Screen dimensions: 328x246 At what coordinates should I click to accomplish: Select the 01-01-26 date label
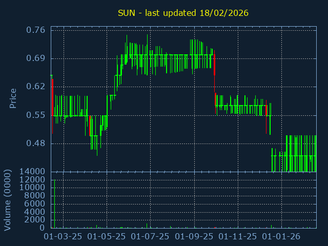click(281, 237)
